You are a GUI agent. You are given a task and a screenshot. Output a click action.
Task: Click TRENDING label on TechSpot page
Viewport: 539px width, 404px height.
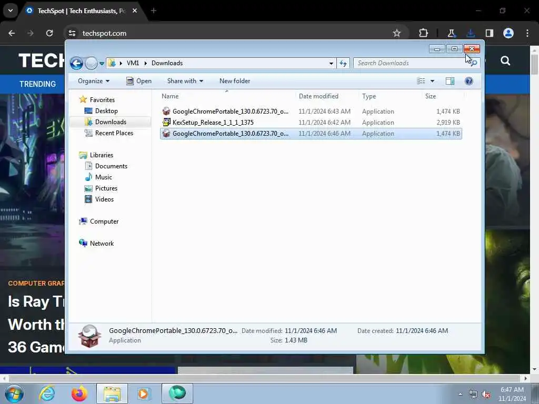click(37, 84)
